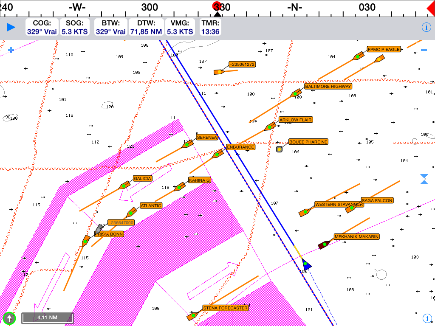Select the FPMC P EAGLE vessel icon
Viewport: 435px width, 326px height.
point(358,56)
